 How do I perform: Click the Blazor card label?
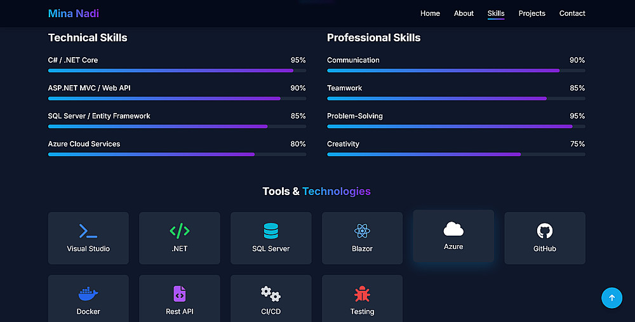(x=362, y=249)
